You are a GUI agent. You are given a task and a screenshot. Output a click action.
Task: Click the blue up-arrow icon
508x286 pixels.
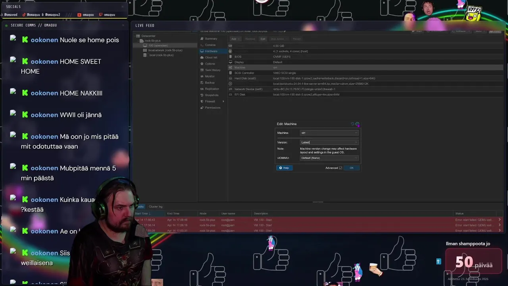point(439,261)
